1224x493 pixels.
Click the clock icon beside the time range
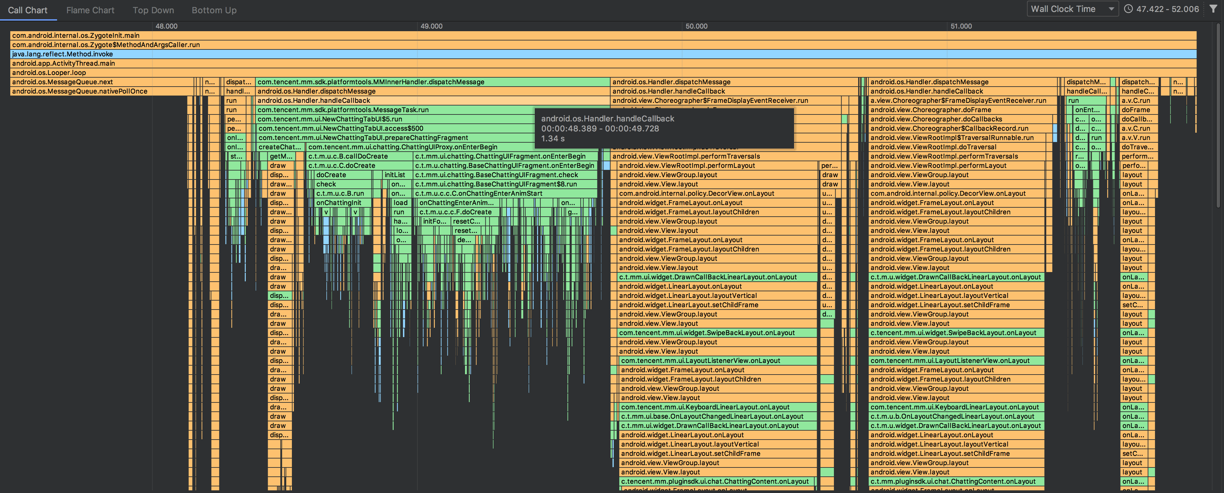tap(1128, 9)
